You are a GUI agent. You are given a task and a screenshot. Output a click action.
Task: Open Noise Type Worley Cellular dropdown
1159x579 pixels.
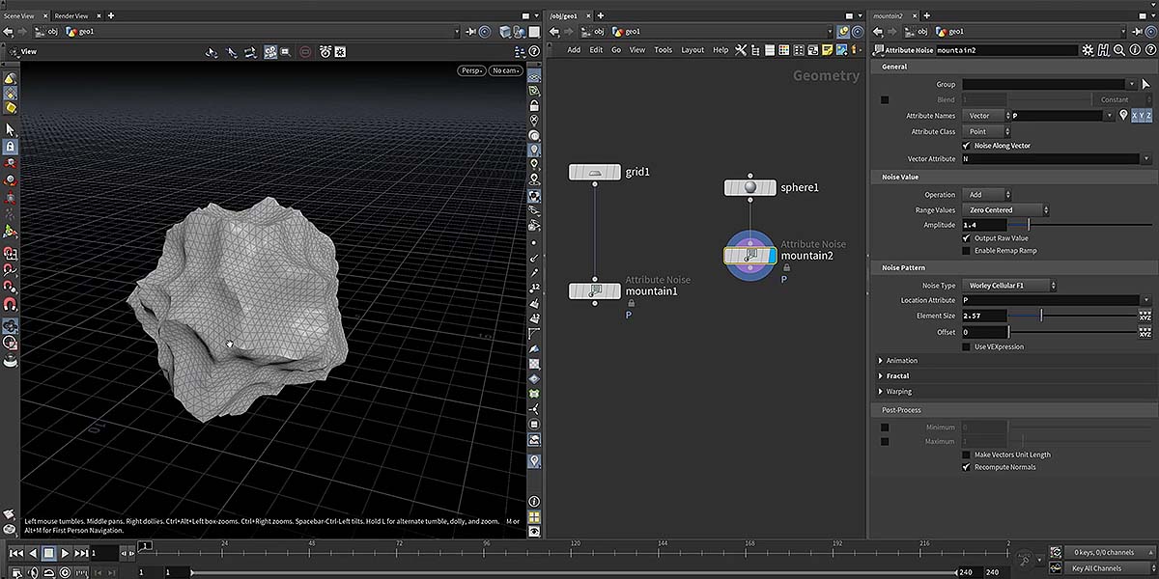1009,286
